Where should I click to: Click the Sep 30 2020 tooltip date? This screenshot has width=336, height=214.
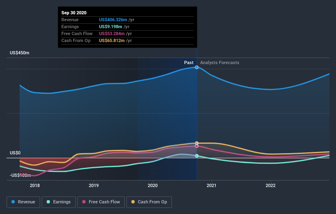click(x=74, y=13)
